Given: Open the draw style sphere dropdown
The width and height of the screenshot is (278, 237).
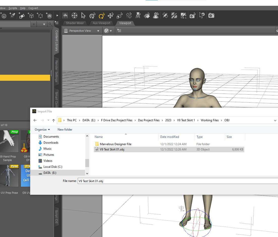Looking at the screenshot, I should tap(108, 31).
